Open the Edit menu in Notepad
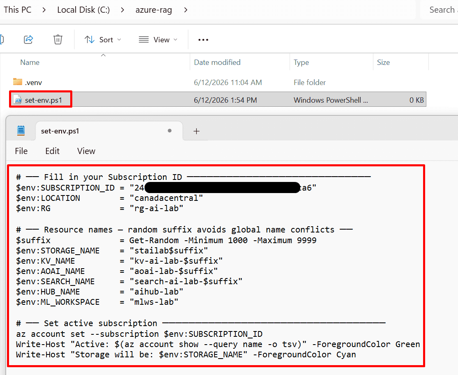 coord(52,151)
